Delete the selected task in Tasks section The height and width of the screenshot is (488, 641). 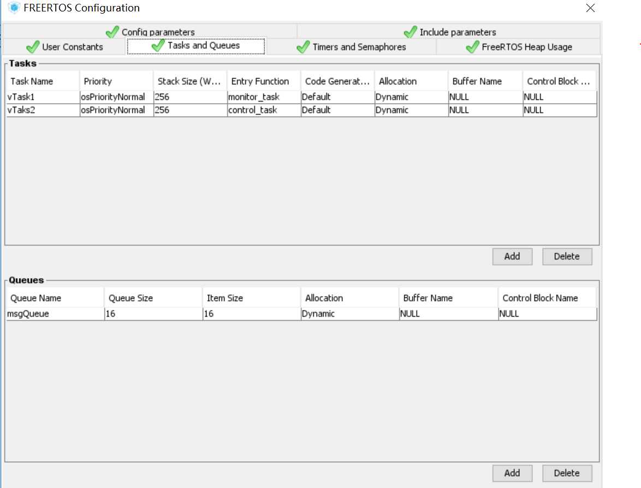tap(567, 256)
